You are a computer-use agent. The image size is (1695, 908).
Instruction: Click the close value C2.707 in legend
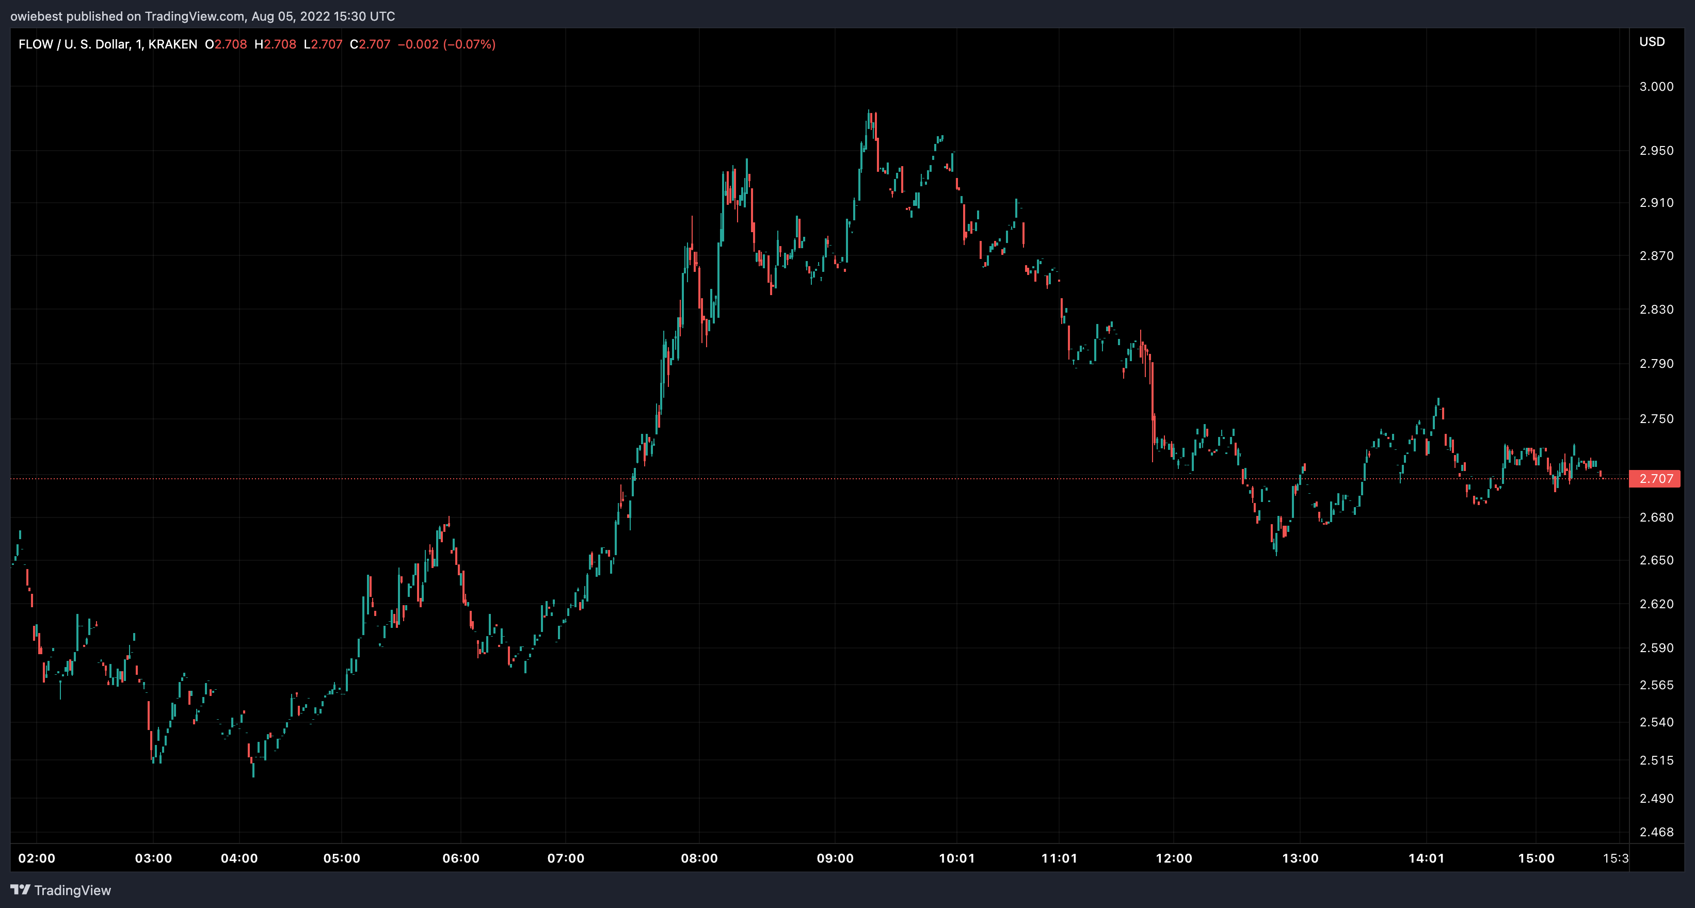click(x=370, y=44)
